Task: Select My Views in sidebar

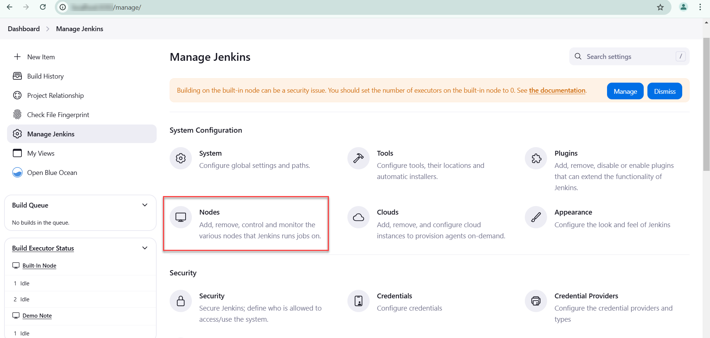Action: tap(82, 153)
